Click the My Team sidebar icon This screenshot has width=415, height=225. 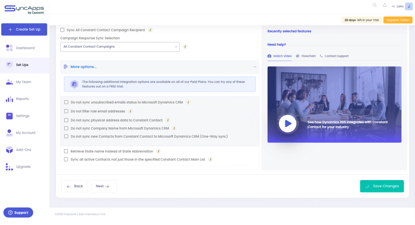click(x=9, y=82)
